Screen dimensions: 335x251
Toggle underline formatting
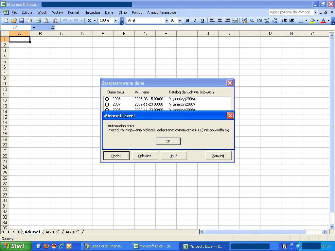[x=203, y=21]
